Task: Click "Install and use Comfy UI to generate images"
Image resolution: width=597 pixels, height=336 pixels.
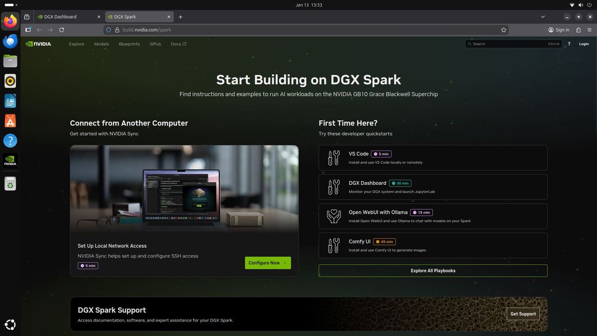Action: (387, 250)
